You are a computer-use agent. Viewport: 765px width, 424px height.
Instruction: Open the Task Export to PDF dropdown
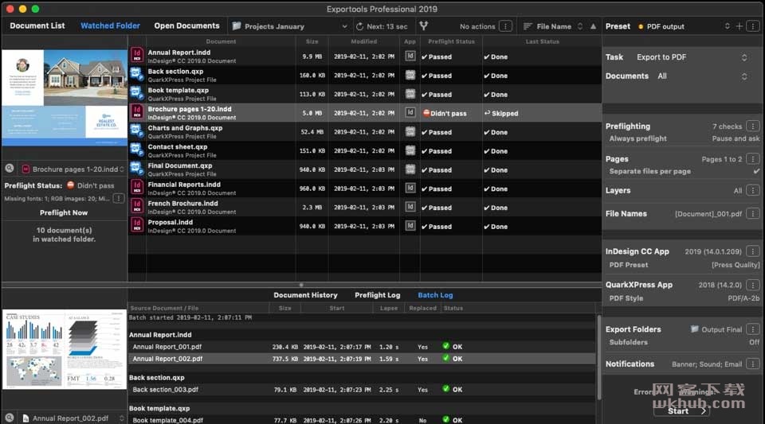tap(692, 57)
